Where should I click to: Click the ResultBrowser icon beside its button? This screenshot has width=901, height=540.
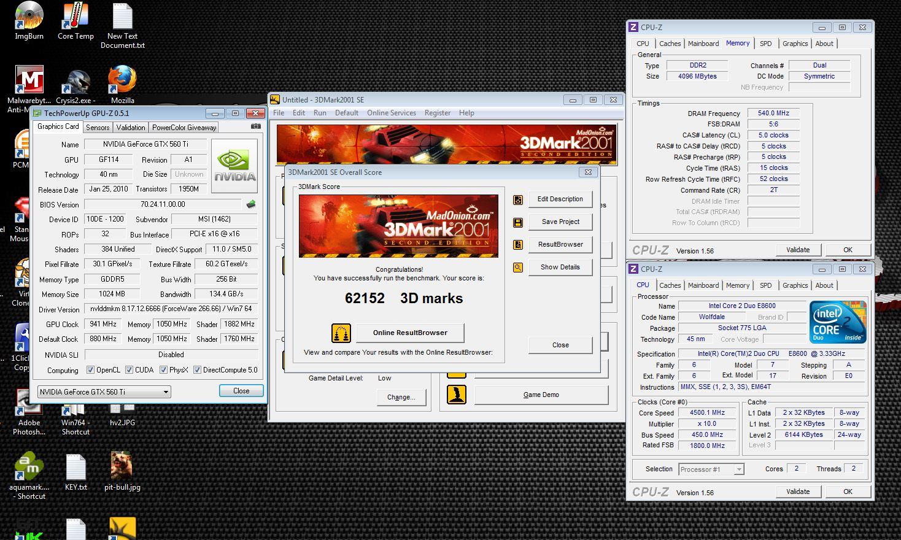click(518, 245)
